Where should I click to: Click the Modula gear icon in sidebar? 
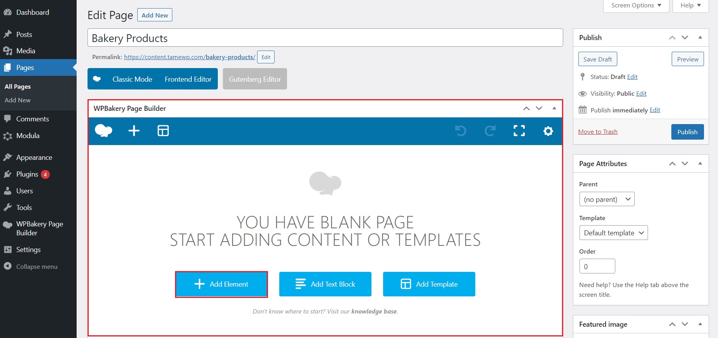(7, 136)
